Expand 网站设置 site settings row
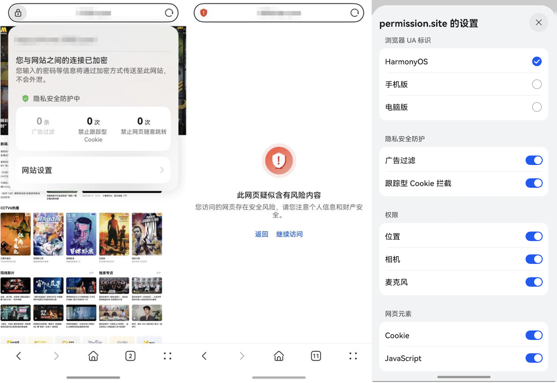 (93, 170)
